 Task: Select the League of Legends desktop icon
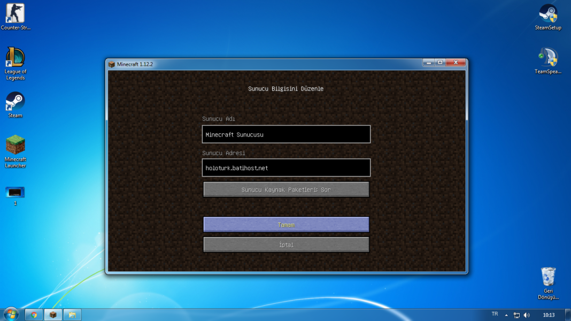coord(16,64)
